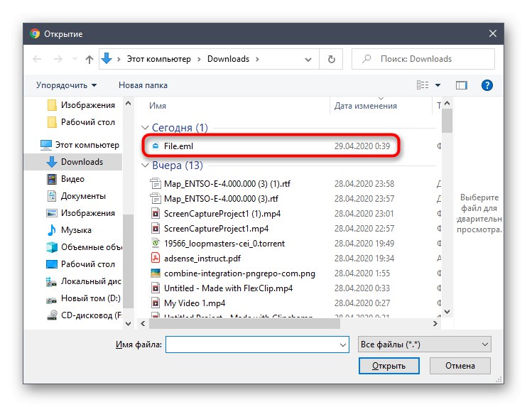
Task: Click the File.eml mail icon
Action: tap(156, 146)
